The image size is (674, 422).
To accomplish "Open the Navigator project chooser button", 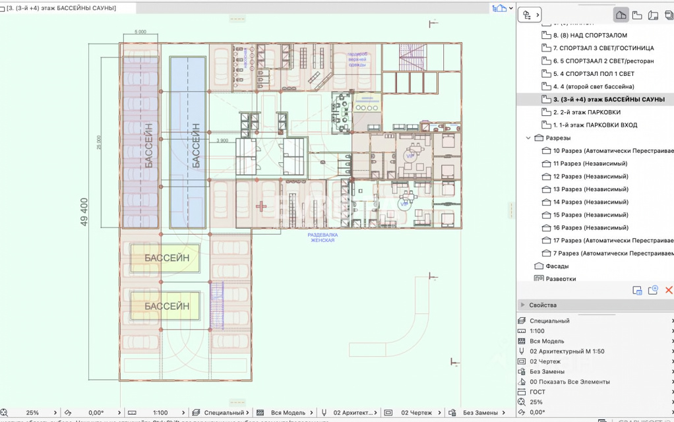I will pos(529,15).
